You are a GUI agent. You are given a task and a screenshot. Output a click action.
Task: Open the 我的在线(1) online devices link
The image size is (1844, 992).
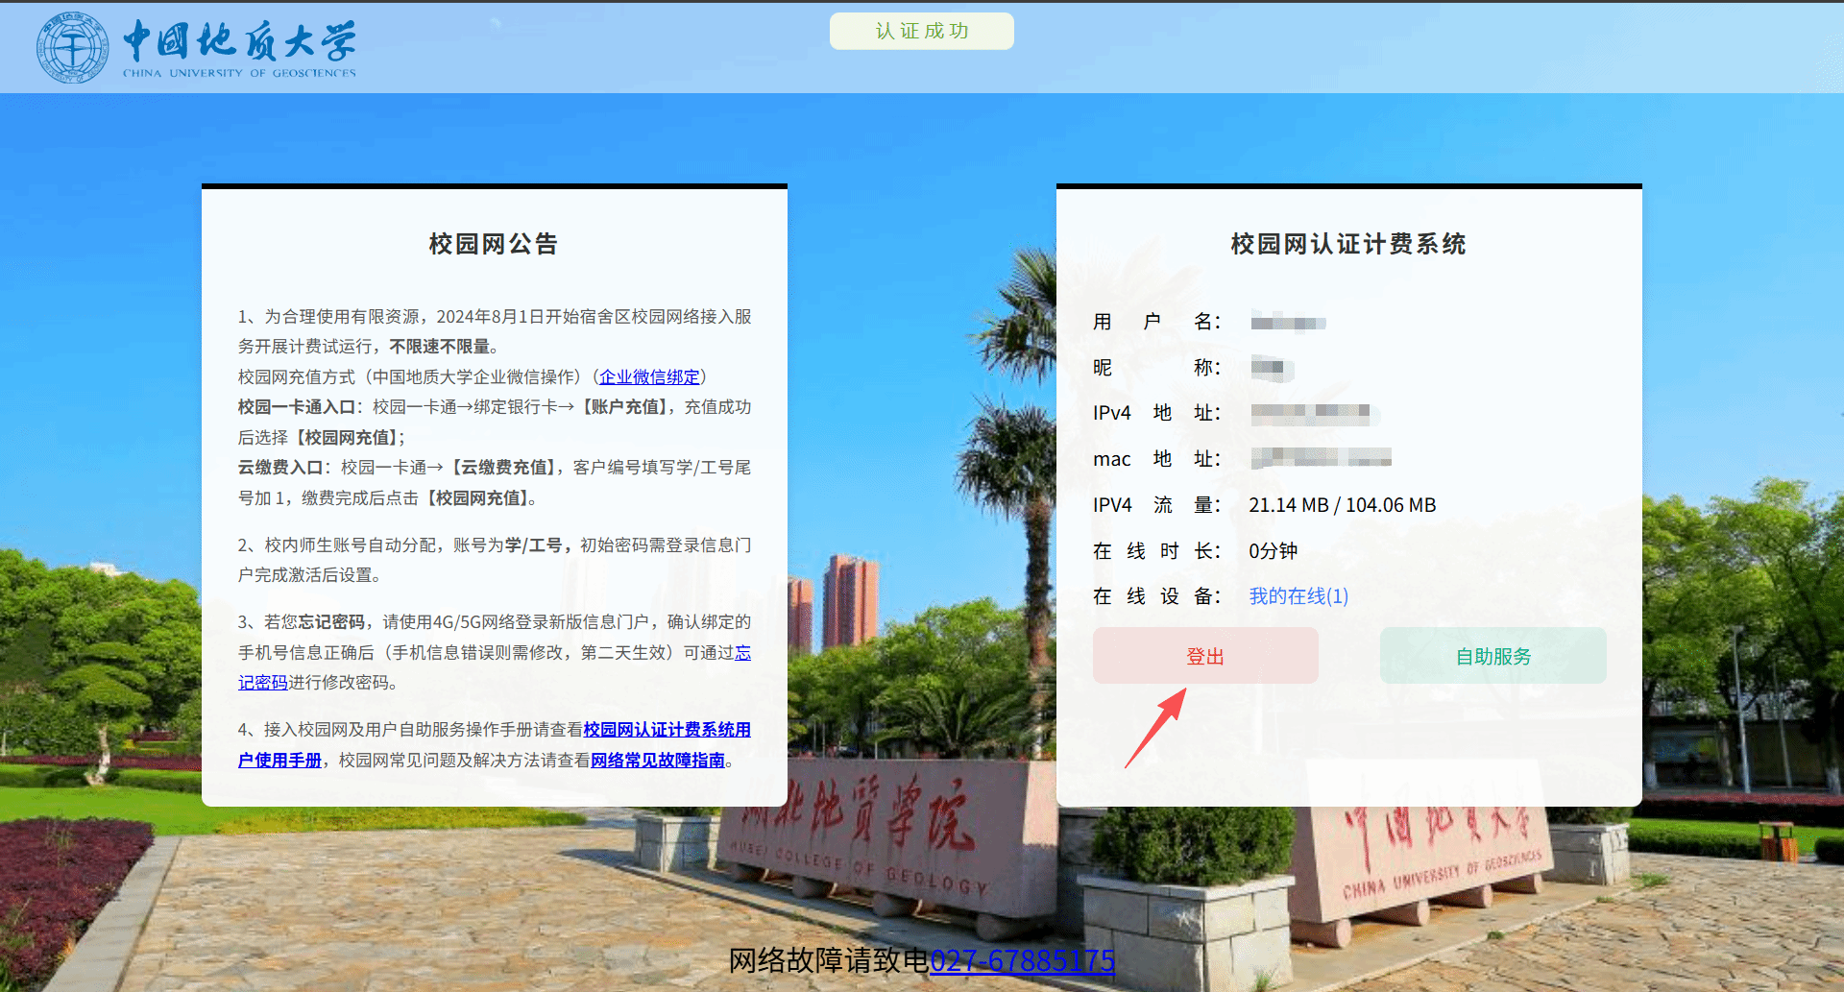pos(1298,596)
